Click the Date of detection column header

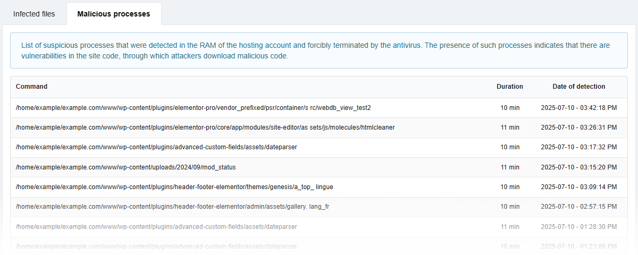click(578, 86)
